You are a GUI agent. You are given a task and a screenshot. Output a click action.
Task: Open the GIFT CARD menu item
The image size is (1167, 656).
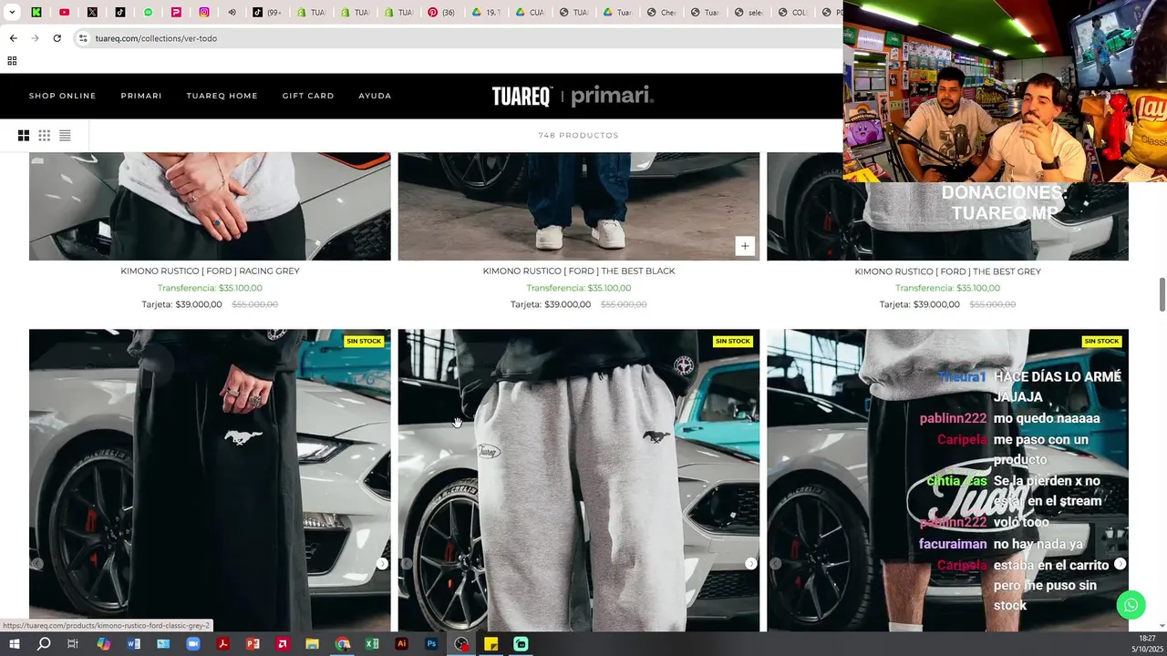308,96
